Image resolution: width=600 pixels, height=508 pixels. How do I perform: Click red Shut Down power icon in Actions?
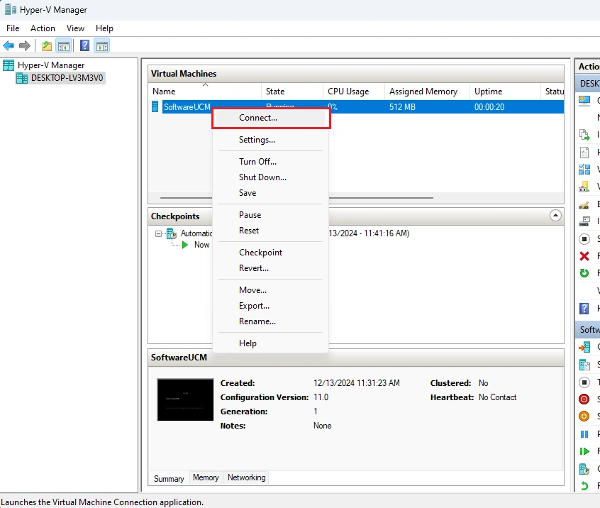point(584,399)
